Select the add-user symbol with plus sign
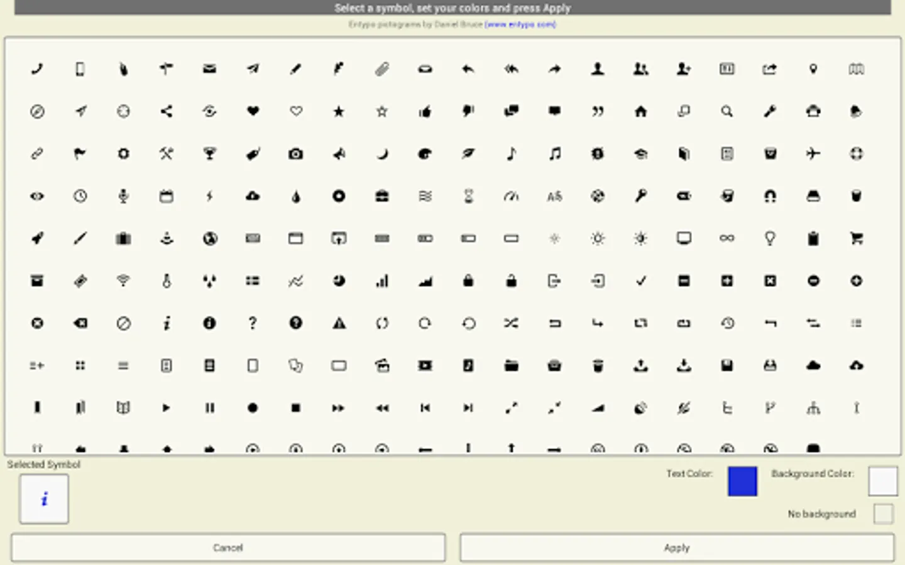Viewport: 905px width, 565px height. pyautogui.click(x=684, y=69)
